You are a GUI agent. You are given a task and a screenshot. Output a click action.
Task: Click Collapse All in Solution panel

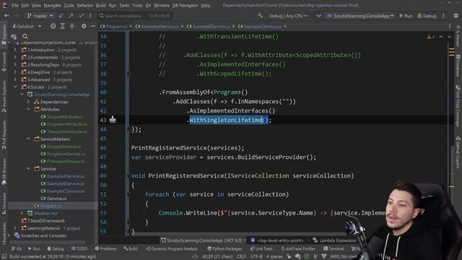click(x=72, y=26)
